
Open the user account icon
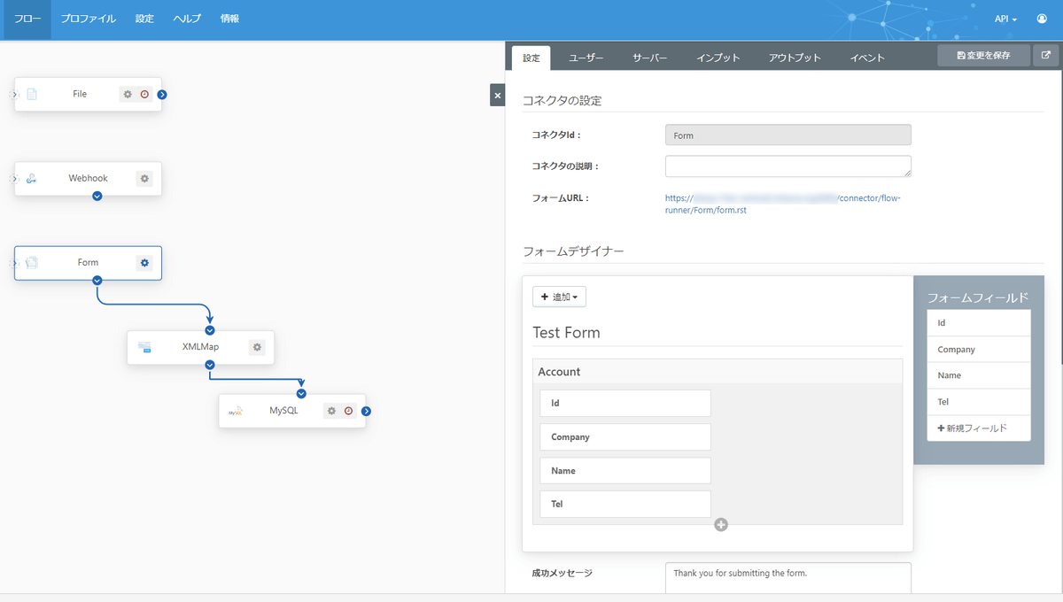click(1042, 19)
